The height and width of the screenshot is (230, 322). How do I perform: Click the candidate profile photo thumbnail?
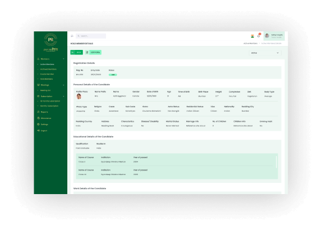coord(79,96)
